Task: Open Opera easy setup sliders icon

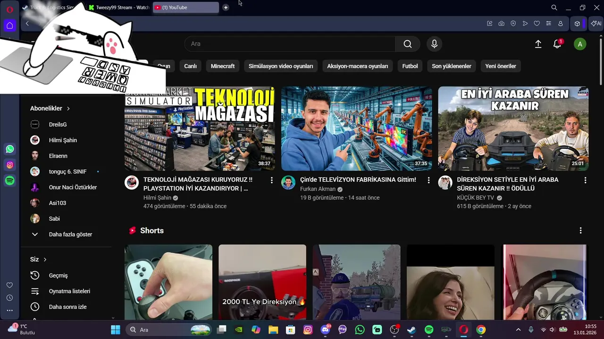Action: (548, 24)
